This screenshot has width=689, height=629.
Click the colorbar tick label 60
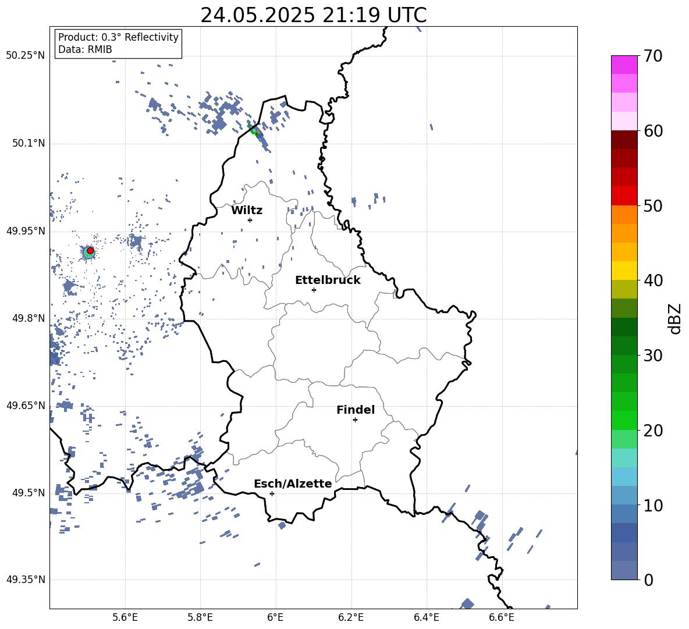pyautogui.click(x=653, y=131)
